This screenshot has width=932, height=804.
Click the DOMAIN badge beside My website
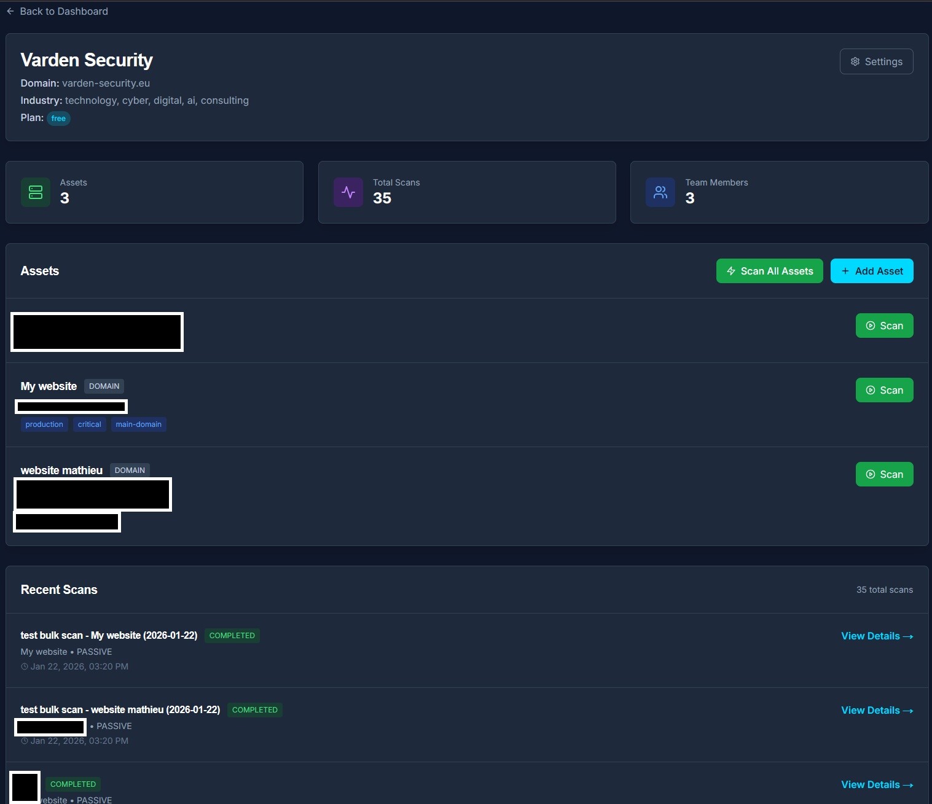pos(104,386)
